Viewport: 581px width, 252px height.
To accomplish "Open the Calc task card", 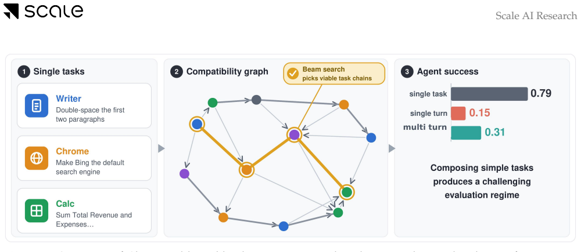I will pyautogui.click(x=84, y=211).
